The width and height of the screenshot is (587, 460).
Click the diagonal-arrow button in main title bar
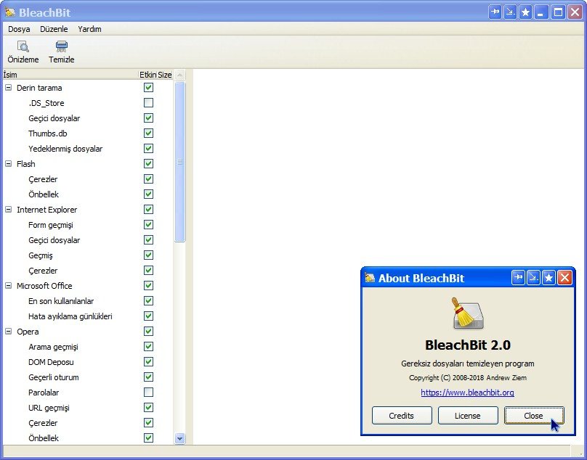pyautogui.click(x=510, y=12)
